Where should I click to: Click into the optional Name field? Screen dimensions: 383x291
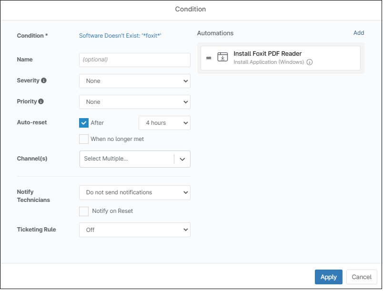[135, 60]
